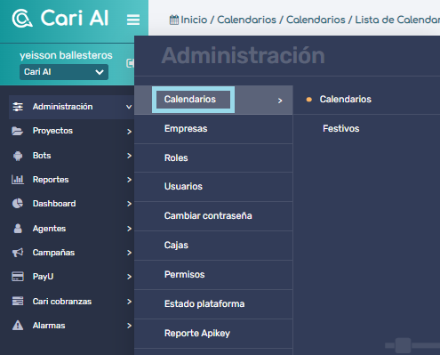The width and height of the screenshot is (440, 355).
Task: Select the Festivos submenu item
Action: 340,129
